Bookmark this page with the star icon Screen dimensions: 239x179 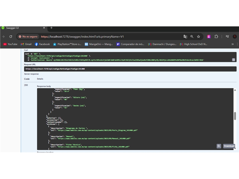[198, 37]
